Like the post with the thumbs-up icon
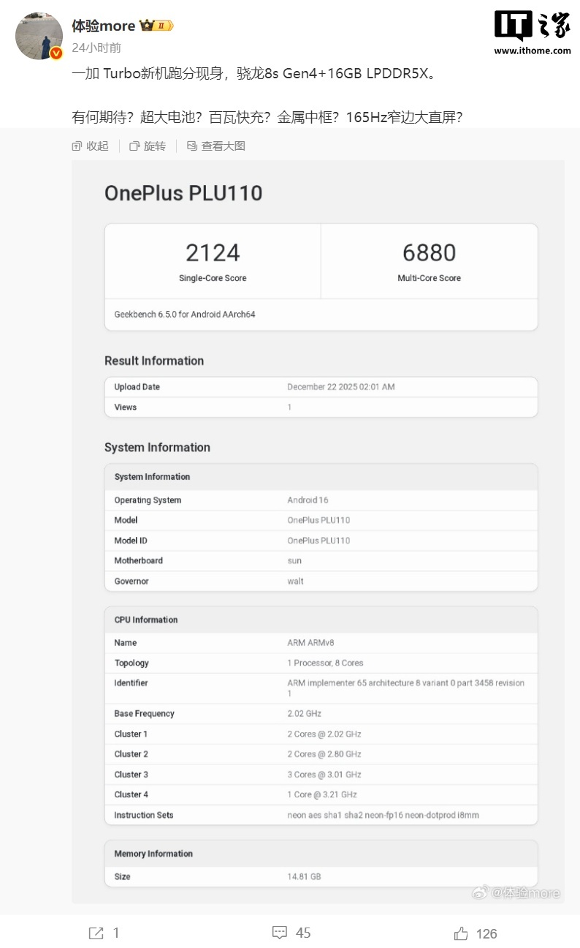 tap(461, 933)
